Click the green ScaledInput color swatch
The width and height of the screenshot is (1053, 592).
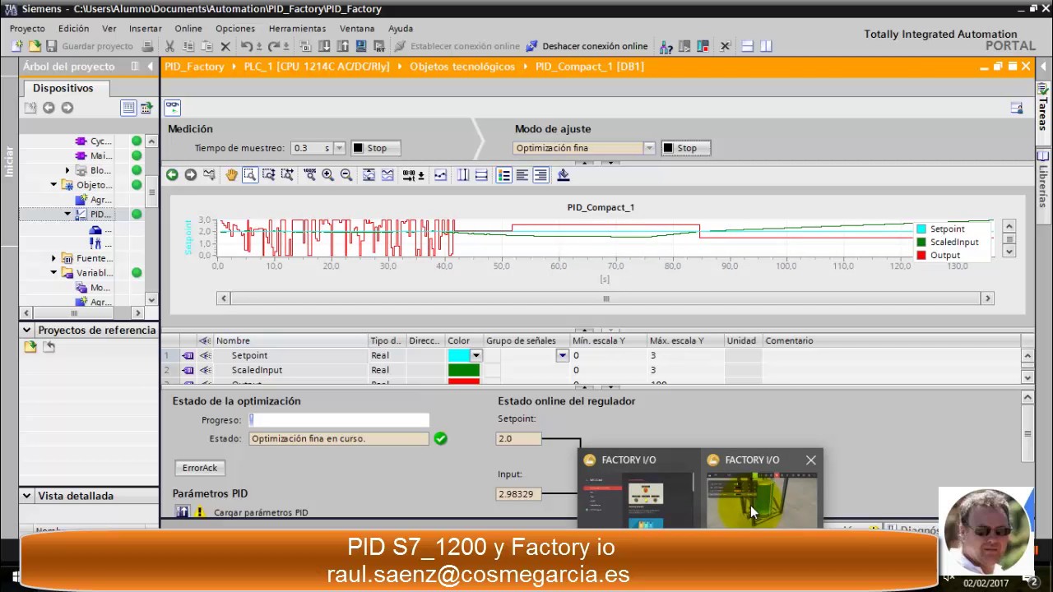(463, 370)
